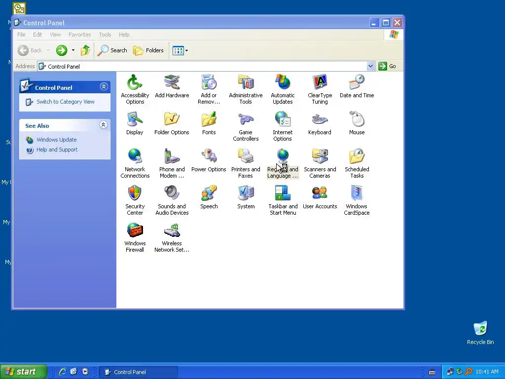Screen dimensions: 505x379
Task: Click the green Forward arrow button
Action: (62, 50)
